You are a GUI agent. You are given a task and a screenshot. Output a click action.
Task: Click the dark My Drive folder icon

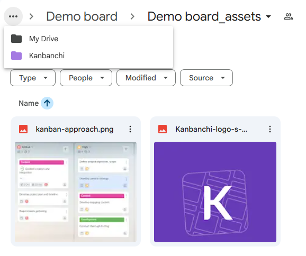pos(16,39)
